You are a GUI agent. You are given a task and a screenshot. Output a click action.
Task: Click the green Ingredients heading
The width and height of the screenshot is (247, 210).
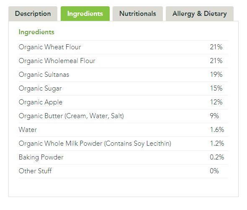pos(36,32)
